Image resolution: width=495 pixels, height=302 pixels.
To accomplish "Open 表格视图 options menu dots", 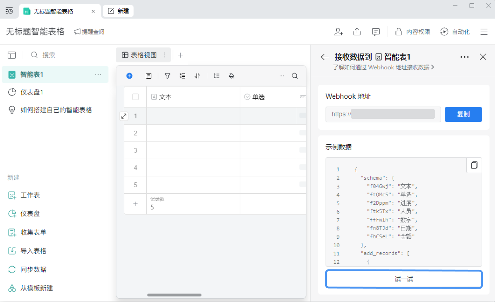I will pos(165,55).
